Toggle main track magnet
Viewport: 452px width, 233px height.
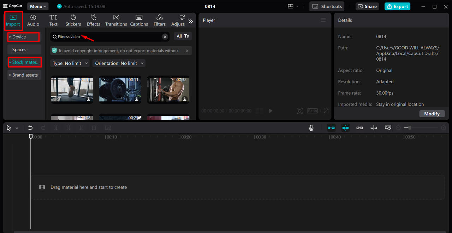coord(331,128)
